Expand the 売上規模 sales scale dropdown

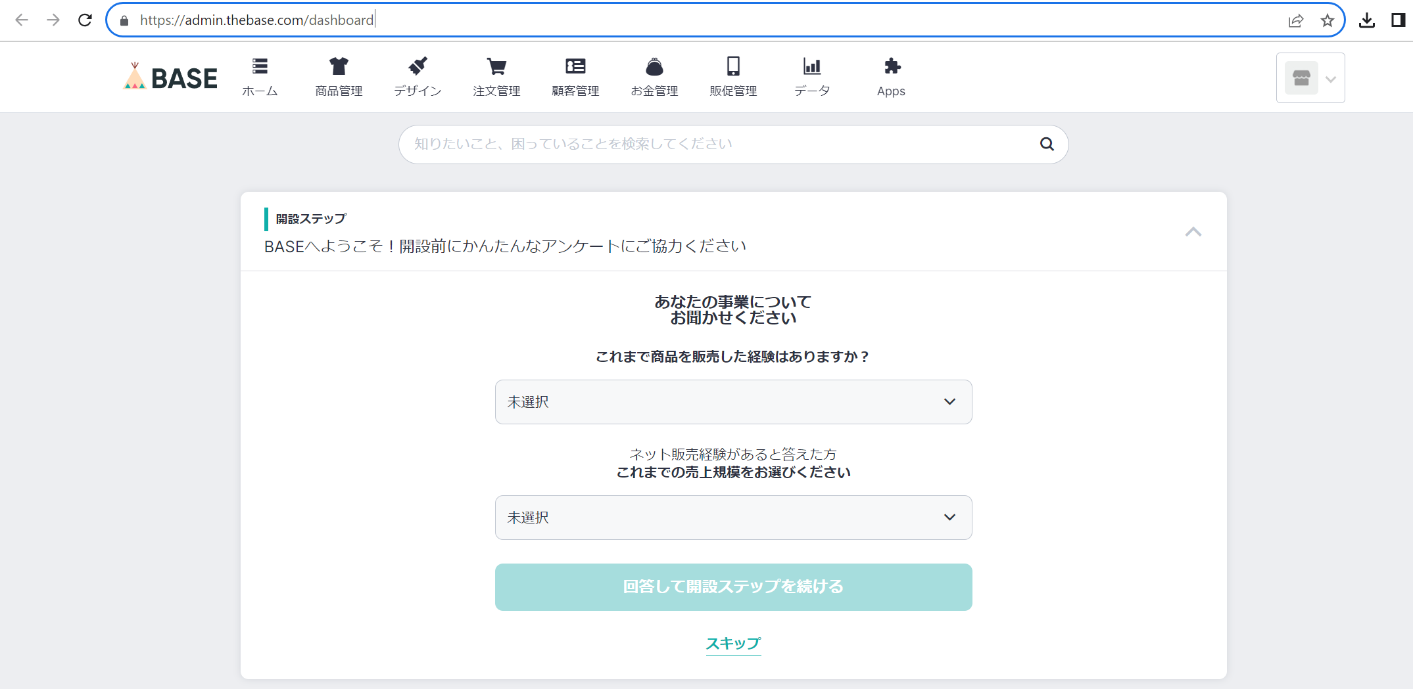coord(733,518)
